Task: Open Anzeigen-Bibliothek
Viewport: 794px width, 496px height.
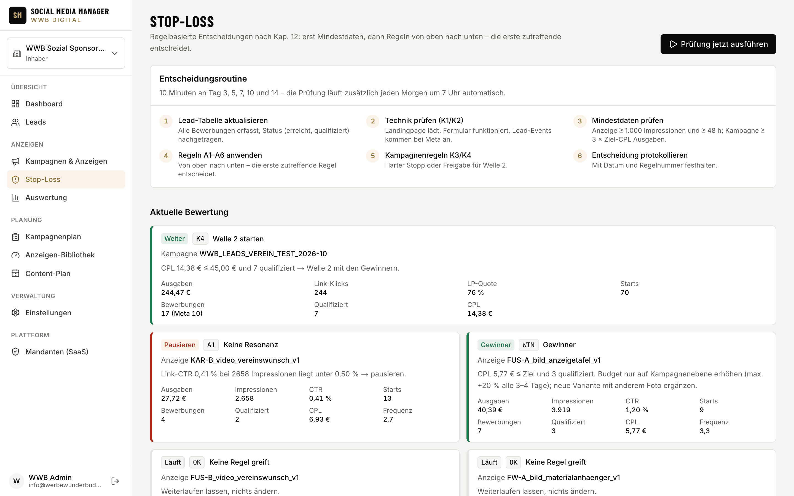Action: tap(66, 255)
